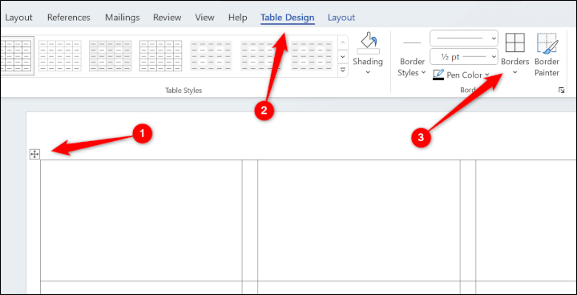577x295 pixels.
Task: Switch to the References tab
Action: pos(69,18)
